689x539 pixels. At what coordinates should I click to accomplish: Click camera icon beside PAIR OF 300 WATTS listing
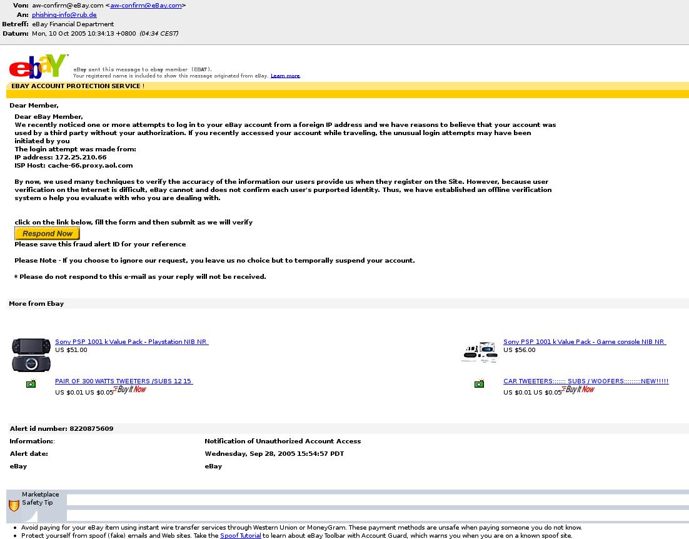coord(31,383)
